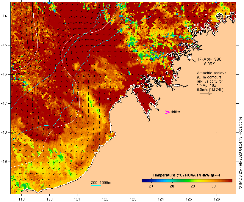Click the '(0.1m contours)' text
244x202 pixels.
pos(210,77)
